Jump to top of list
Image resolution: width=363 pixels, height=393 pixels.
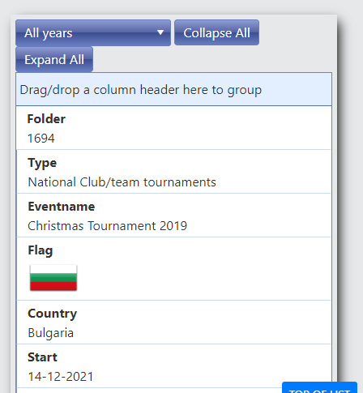(319, 388)
